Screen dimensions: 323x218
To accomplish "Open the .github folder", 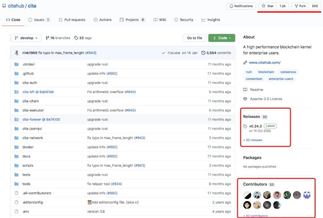I will point(28,73).
